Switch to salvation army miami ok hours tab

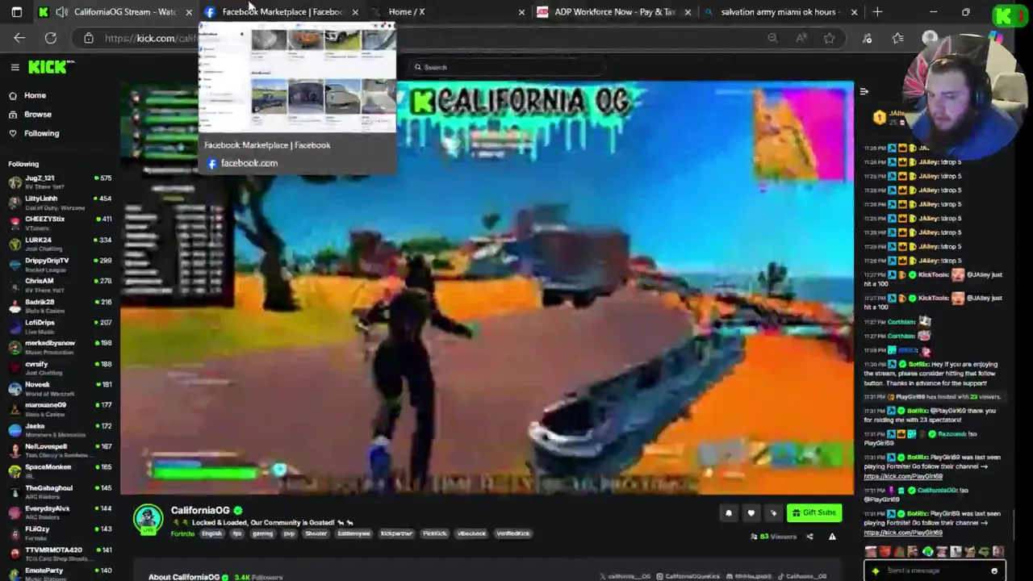pos(779,12)
